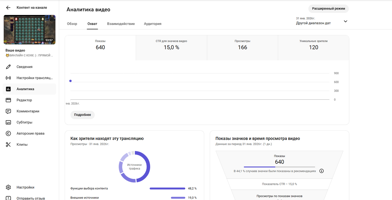Viewport: 392px width, 200px height.
Task: Click the pencil icon for Сведения
Action: pos(8,67)
